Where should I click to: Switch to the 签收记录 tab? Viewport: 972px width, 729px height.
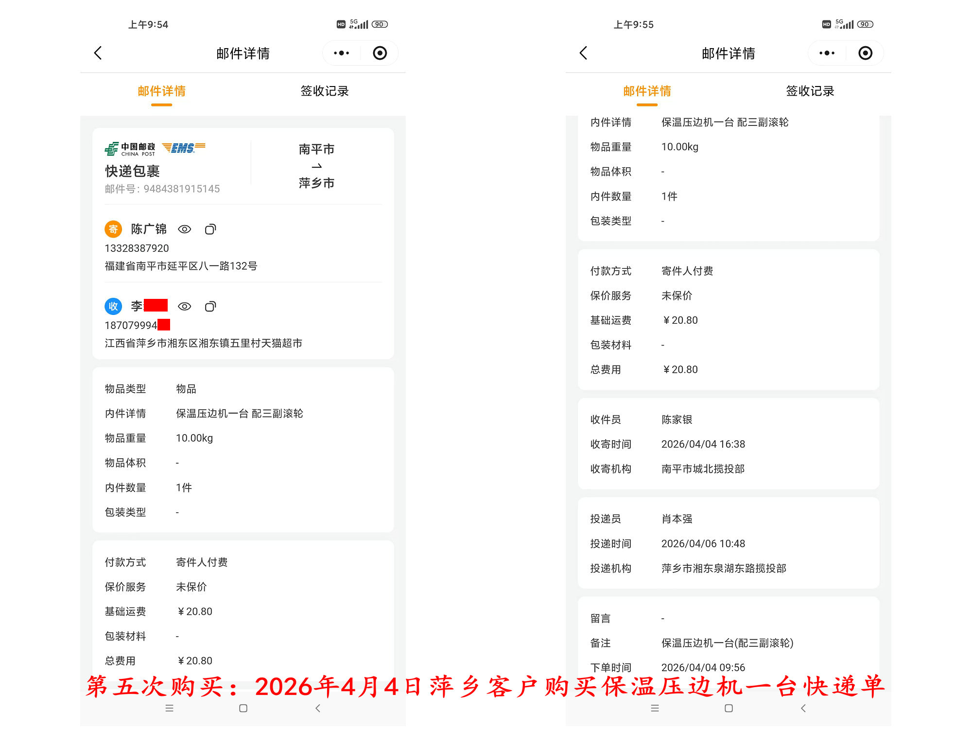[x=325, y=91]
